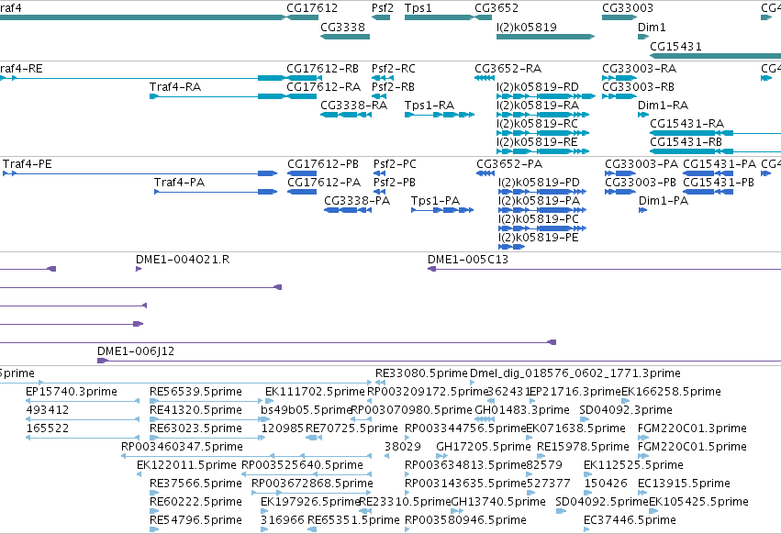Select the CG17612 gene bar
The image size is (781, 534).
pos(302,17)
